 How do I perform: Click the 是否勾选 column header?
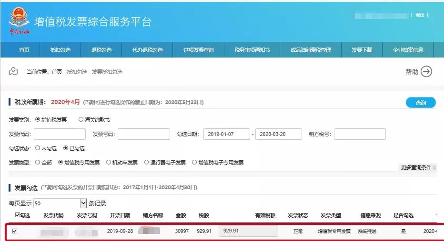(x=403, y=215)
